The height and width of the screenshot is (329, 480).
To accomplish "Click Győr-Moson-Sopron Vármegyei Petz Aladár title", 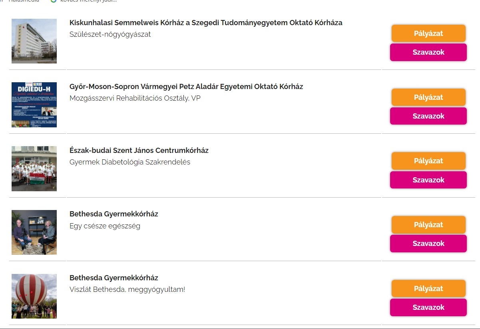I will pos(186,87).
